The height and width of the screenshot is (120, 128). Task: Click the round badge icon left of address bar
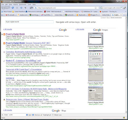click(31, 8)
